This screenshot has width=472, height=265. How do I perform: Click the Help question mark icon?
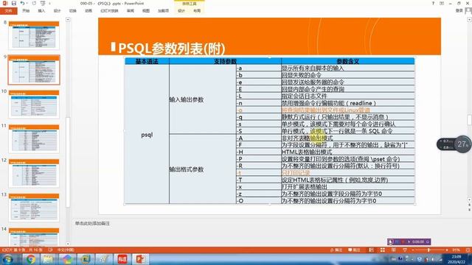[x=433, y=3]
